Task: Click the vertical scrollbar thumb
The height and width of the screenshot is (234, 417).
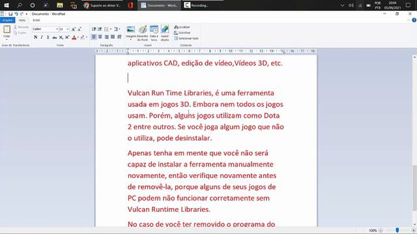Action: (x=414, y=188)
